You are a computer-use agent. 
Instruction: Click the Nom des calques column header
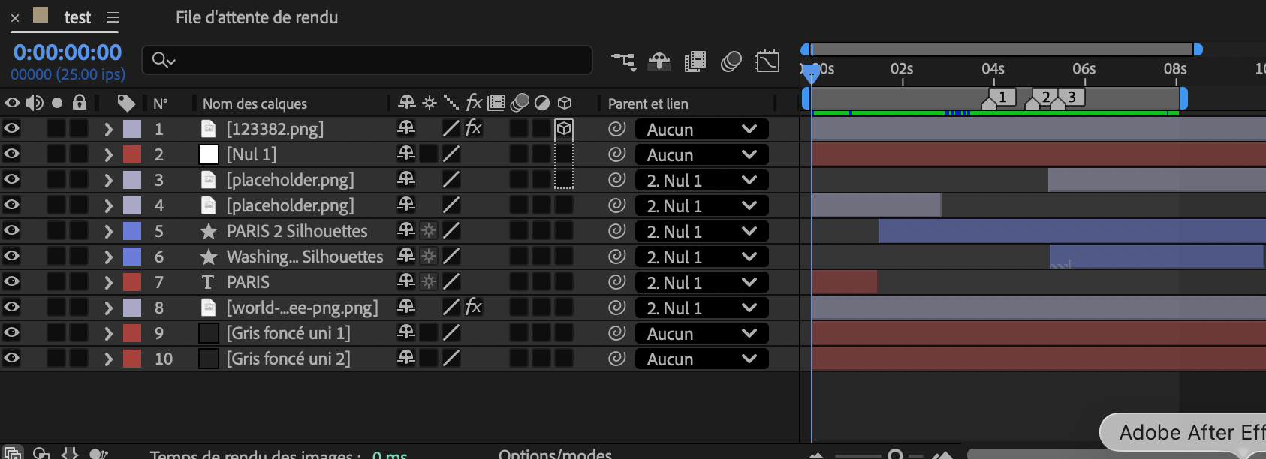[255, 103]
